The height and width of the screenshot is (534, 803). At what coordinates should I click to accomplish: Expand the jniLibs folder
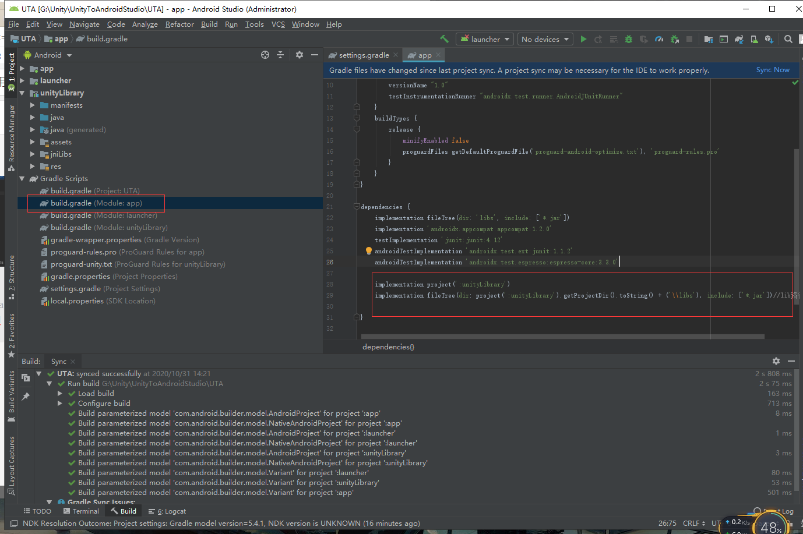[33, 154]
